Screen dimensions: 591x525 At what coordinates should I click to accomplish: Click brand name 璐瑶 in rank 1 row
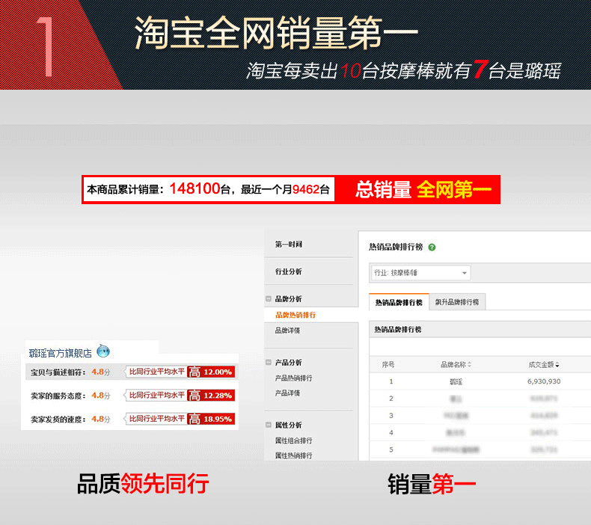[456, 381]
